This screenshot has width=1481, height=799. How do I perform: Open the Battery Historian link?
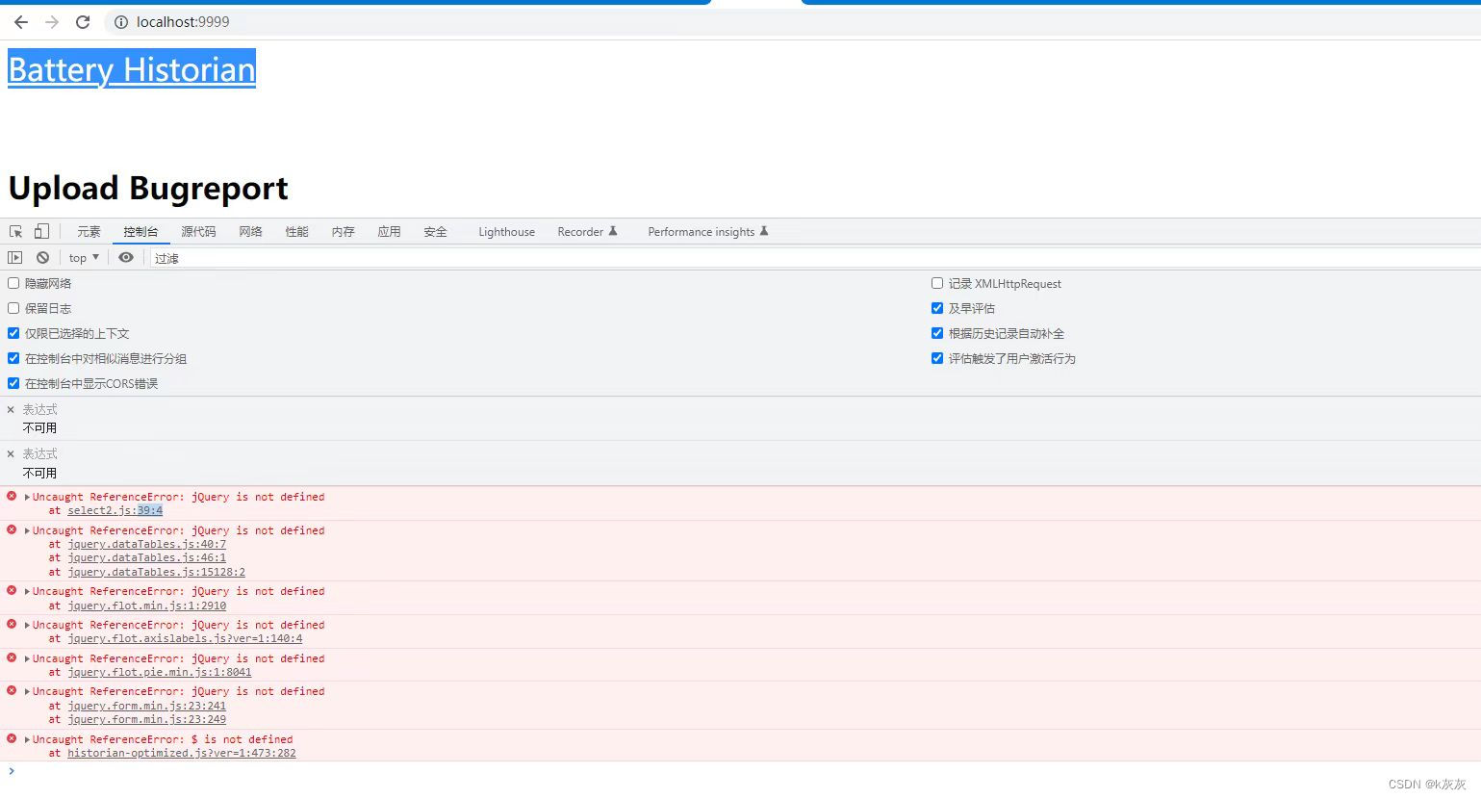[x=131, y=68]
